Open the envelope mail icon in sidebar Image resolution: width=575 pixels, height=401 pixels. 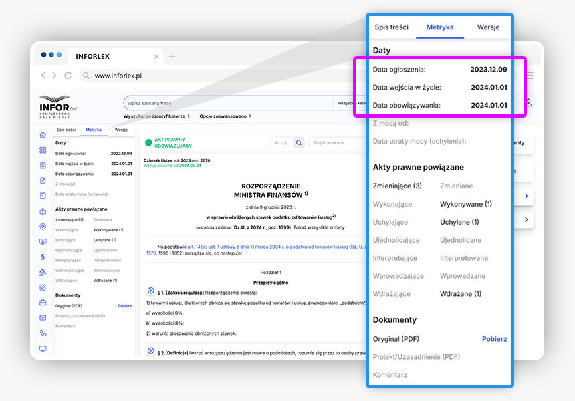[43, 317]
